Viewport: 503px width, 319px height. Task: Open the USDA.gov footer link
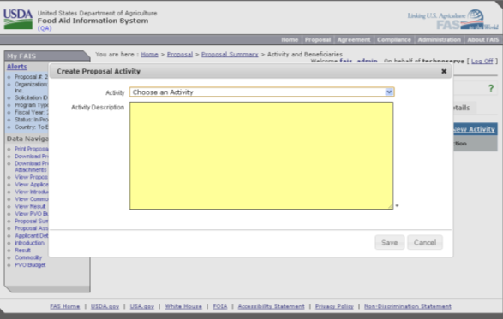[105, 306]
